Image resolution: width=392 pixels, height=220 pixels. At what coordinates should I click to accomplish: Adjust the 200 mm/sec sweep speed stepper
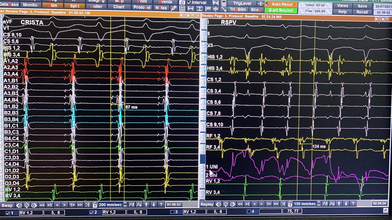point(125,205)
